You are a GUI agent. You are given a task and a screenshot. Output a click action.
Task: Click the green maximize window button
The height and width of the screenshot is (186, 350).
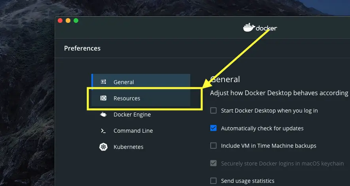pyautogui.click(x=76, y=21)
